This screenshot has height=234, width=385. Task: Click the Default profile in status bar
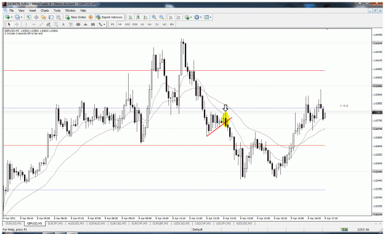pyautogui.click(x=197, y=230)
